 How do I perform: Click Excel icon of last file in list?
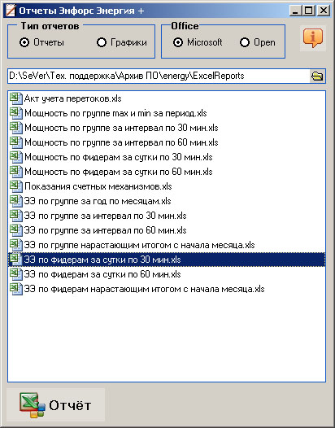pyautogui.click(x=16, y=289)
